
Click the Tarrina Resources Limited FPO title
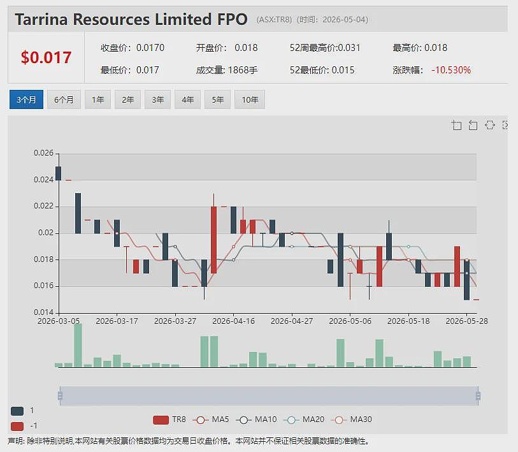[x=131, y=19]
